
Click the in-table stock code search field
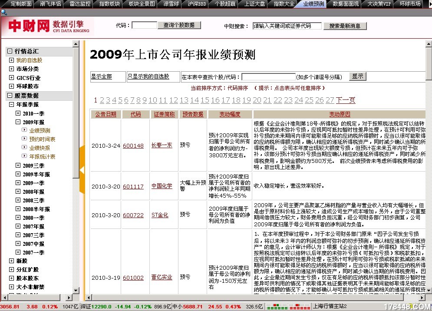(268, 76)
